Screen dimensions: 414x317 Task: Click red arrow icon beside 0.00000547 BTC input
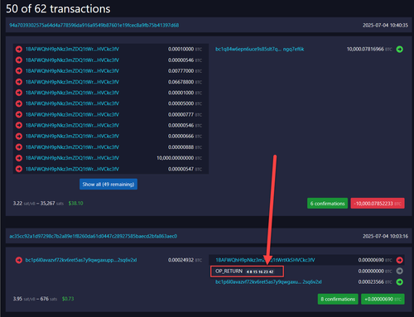point(19,169)
